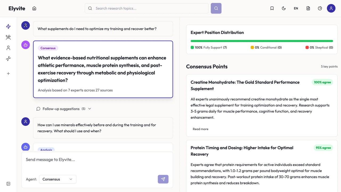Open the person profile icon in left sidebar
The height and width of the screenshot is (192, 341).
[8, 48]
